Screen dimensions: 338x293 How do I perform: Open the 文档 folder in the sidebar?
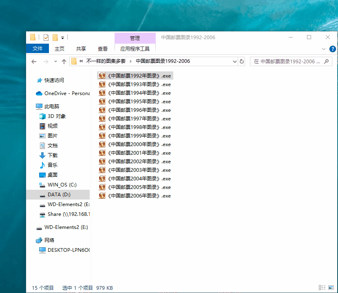(49, 146)
